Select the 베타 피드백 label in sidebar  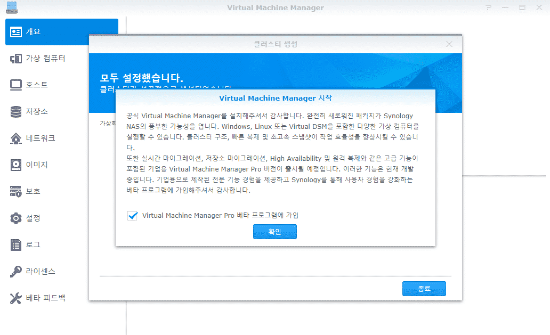pos(46,298)
